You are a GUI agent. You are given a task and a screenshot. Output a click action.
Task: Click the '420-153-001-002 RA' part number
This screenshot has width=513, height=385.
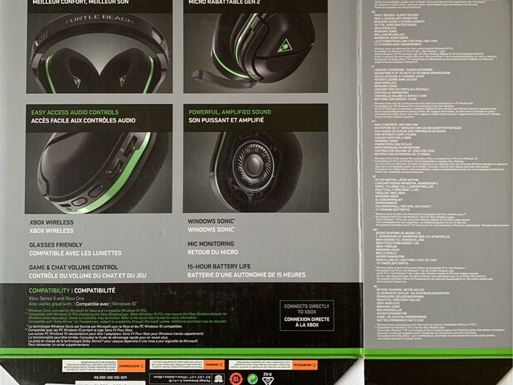110,378
